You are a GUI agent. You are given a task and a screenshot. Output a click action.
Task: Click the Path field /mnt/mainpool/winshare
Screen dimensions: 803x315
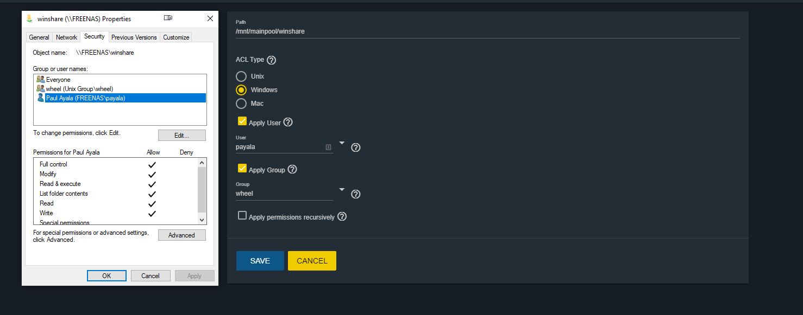(488, 31)
